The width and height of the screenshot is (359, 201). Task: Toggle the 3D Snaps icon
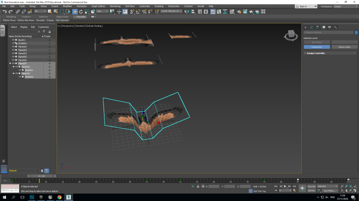132,12
